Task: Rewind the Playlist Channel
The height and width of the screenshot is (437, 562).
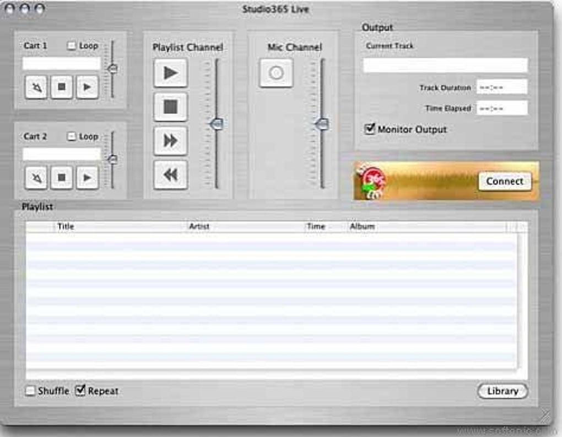Action: click(171, 174)
